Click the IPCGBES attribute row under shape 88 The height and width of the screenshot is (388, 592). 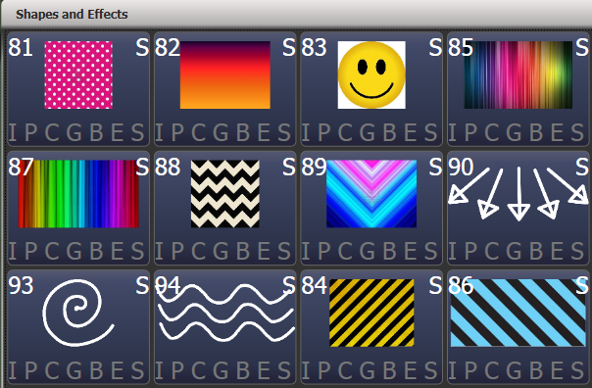(x=225, y=251)
